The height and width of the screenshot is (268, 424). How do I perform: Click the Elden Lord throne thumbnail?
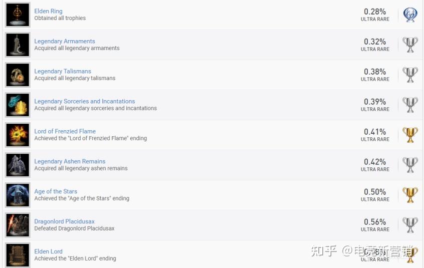pyautogui.click(x=18, y=255)
